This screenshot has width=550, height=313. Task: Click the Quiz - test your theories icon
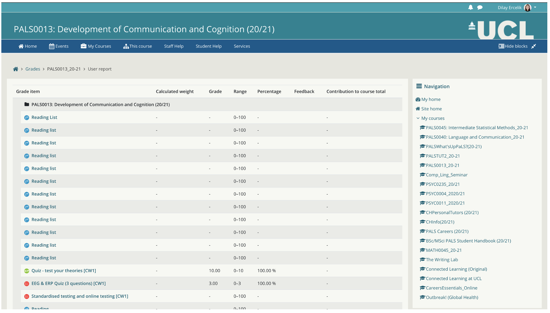pyautogui.click(x=27, y=271)
